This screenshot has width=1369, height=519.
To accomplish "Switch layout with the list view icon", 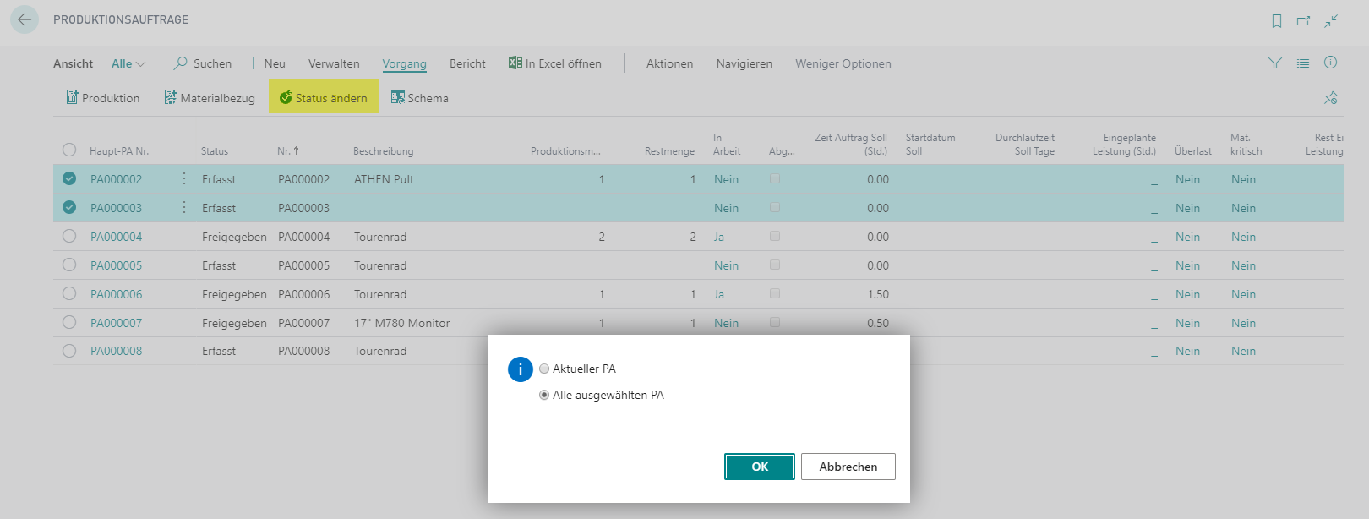I will point(1303,63).
